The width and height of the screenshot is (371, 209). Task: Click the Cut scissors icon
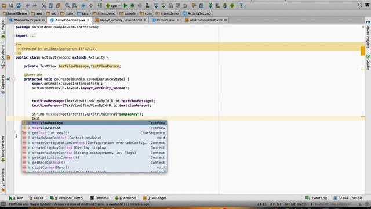(x=43, y=5)
